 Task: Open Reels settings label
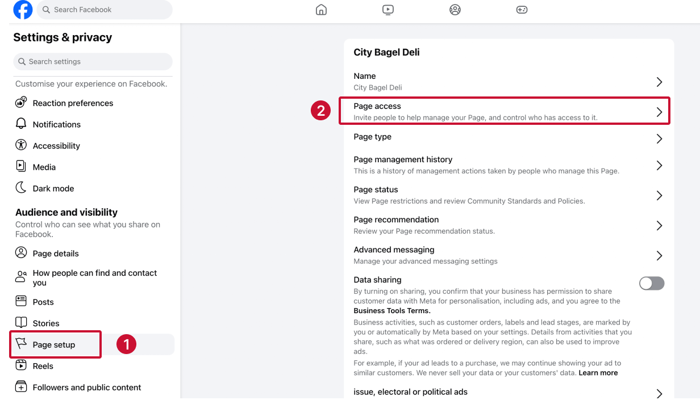[x=43, y=366]
